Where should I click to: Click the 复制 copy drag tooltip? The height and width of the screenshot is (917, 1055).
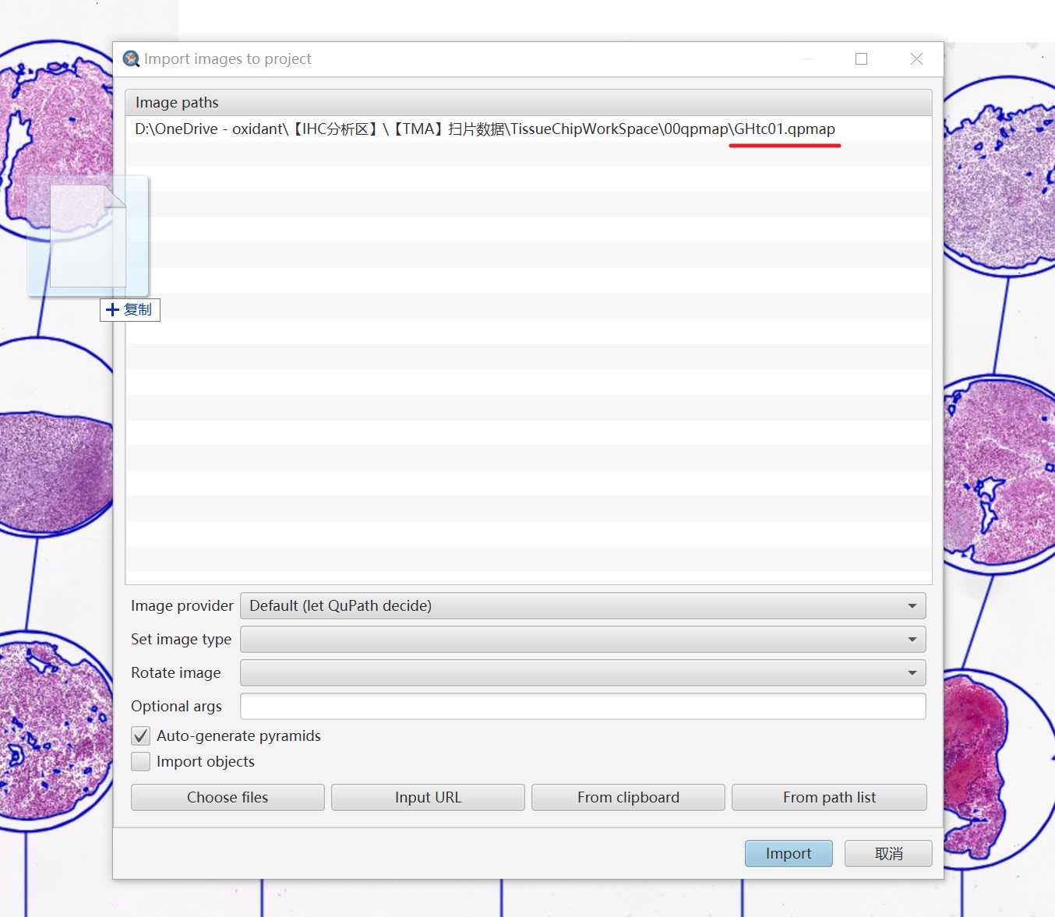pos(130,310)
